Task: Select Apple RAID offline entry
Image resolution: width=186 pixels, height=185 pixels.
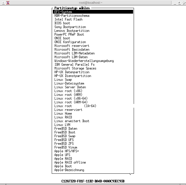Action: (x=70, y=162)
